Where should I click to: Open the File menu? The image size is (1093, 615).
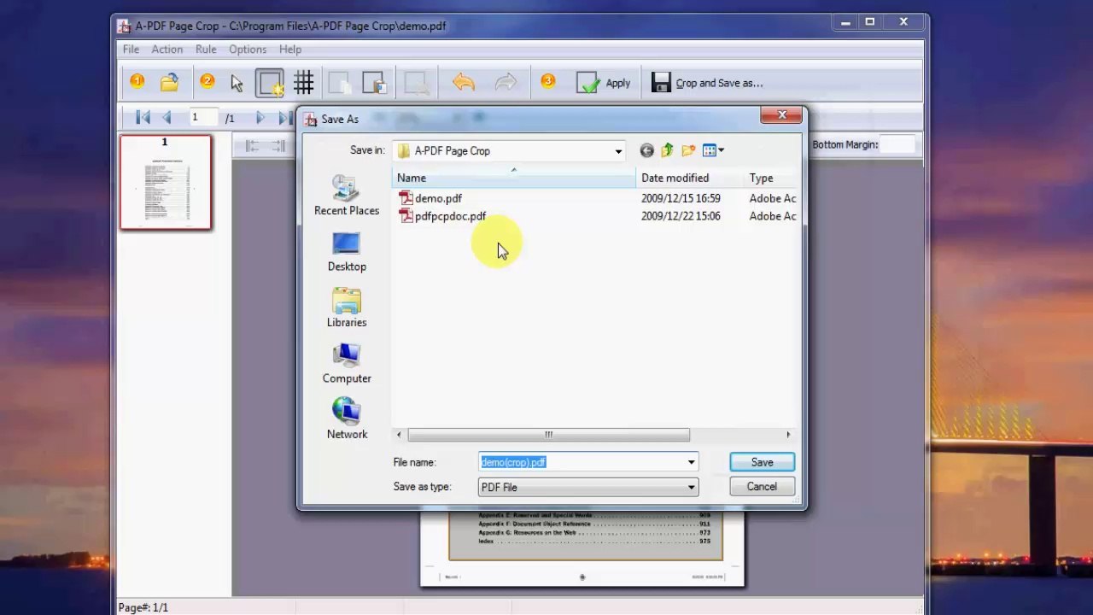[131, 50]
